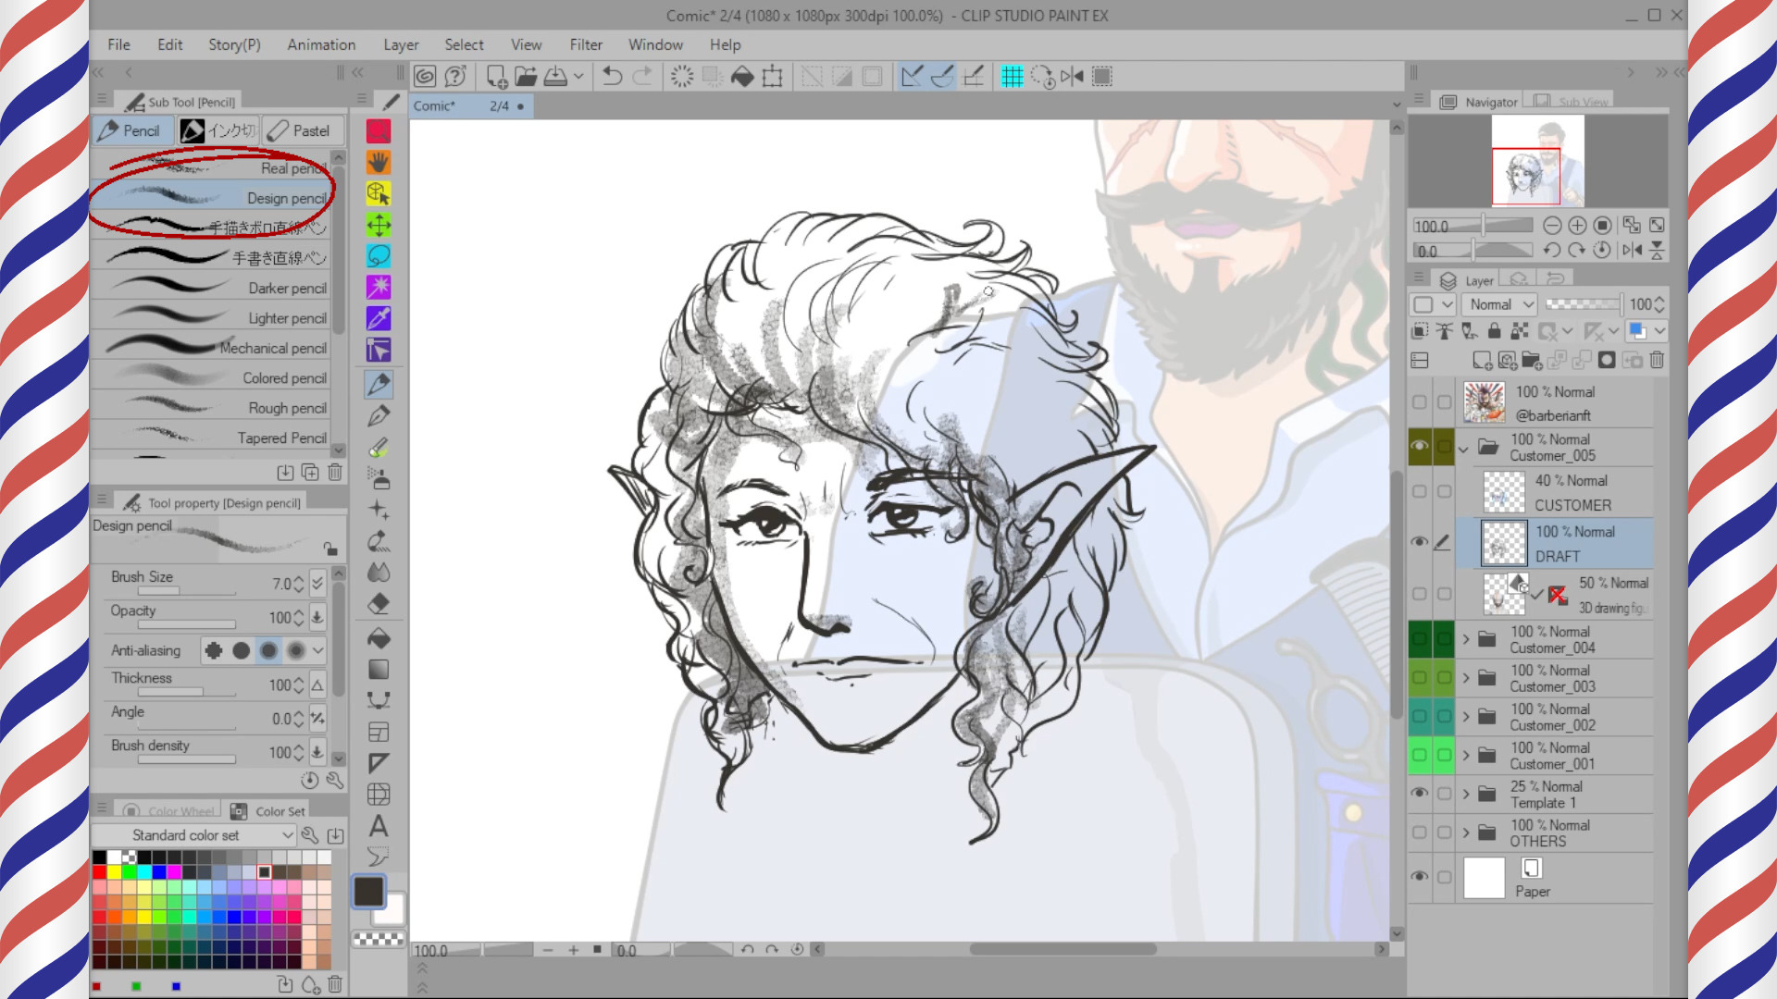Hide the Paper layer

(x=1419, y=876)
